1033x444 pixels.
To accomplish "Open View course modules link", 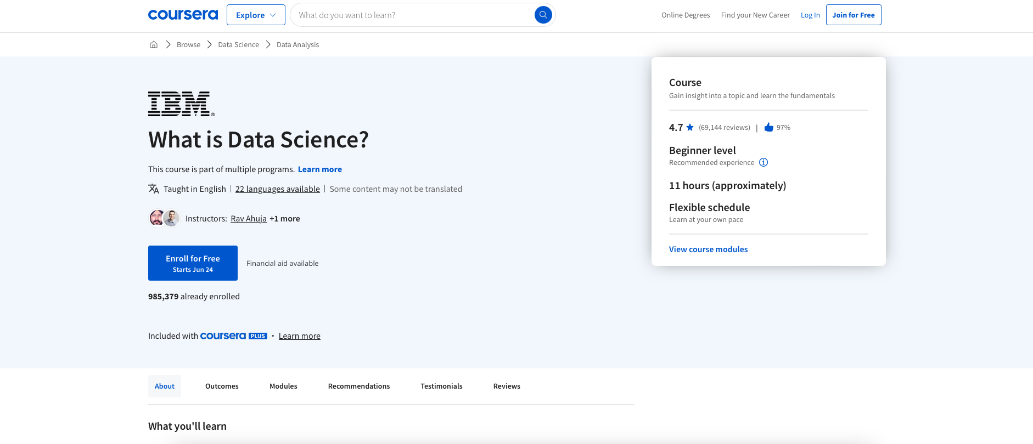I will pos(708,249).
